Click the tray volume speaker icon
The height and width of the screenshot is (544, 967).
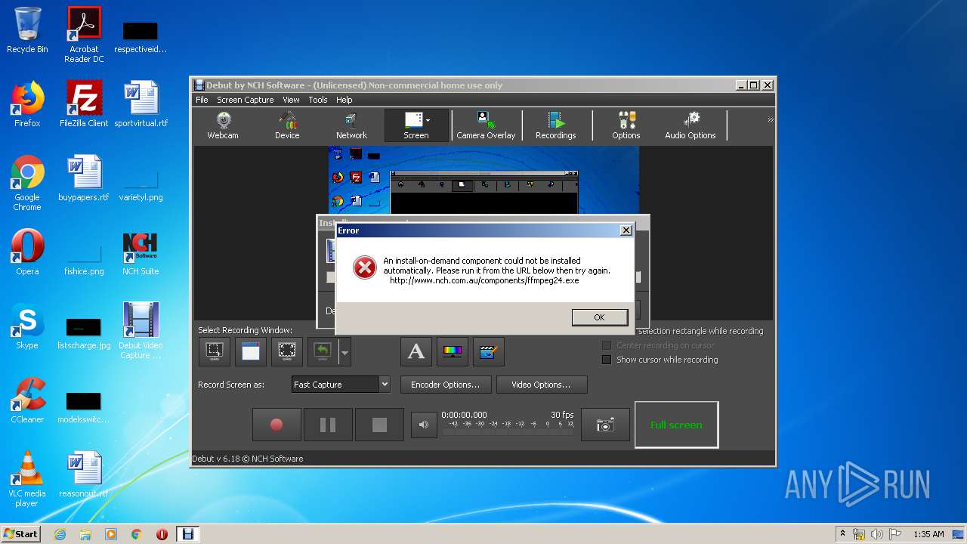click(877, 534)
